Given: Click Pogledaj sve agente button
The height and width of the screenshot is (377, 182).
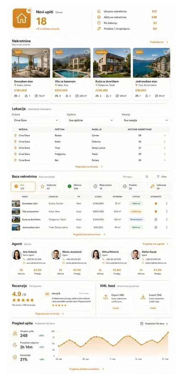Looking at the screenshot, I should [x=155, y=244].
